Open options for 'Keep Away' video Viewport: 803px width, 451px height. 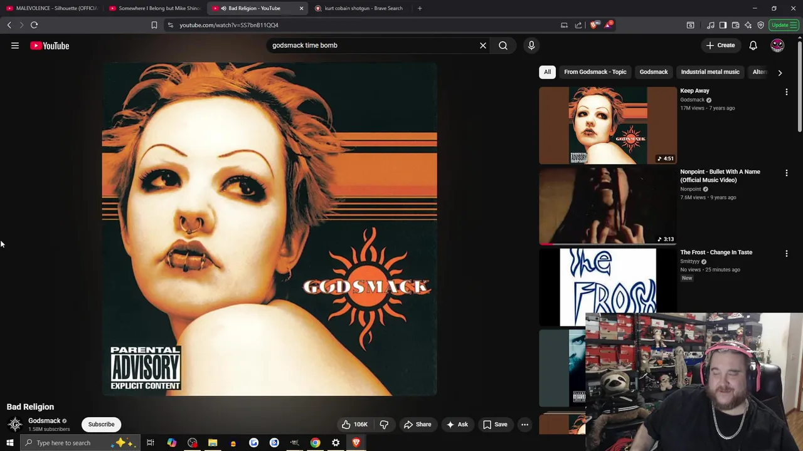pyautogui.click(x=786, y=92)
